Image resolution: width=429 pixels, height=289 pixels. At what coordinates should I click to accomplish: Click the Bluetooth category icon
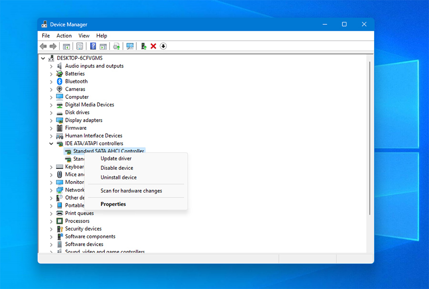(x=60, y=81)
